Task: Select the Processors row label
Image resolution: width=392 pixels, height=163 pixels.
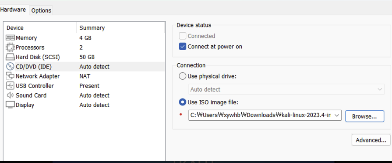Action: 30,47
